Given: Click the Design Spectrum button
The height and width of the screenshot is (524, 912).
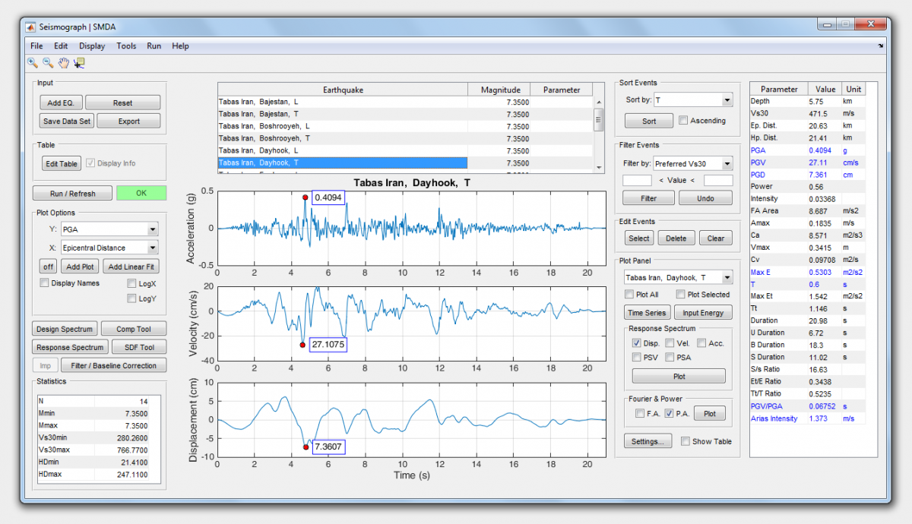Looking at the screenshot, I should (65, 329).
